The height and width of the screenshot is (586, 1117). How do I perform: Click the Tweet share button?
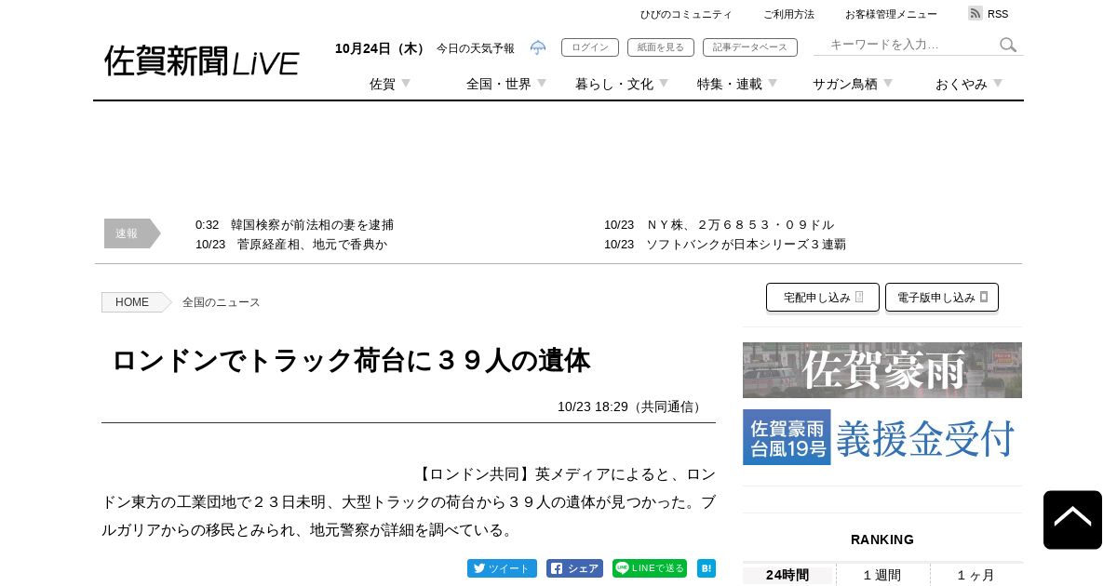(x=502, y=568)
